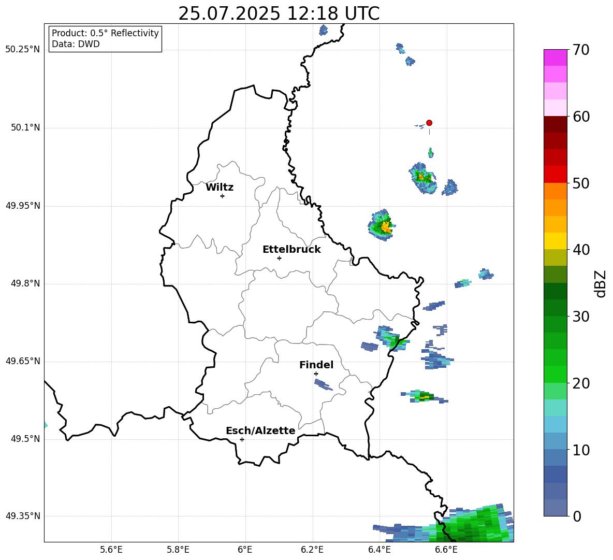Click the 'Findel' city label
Viewport: 613px width, 560px height.
316,365
